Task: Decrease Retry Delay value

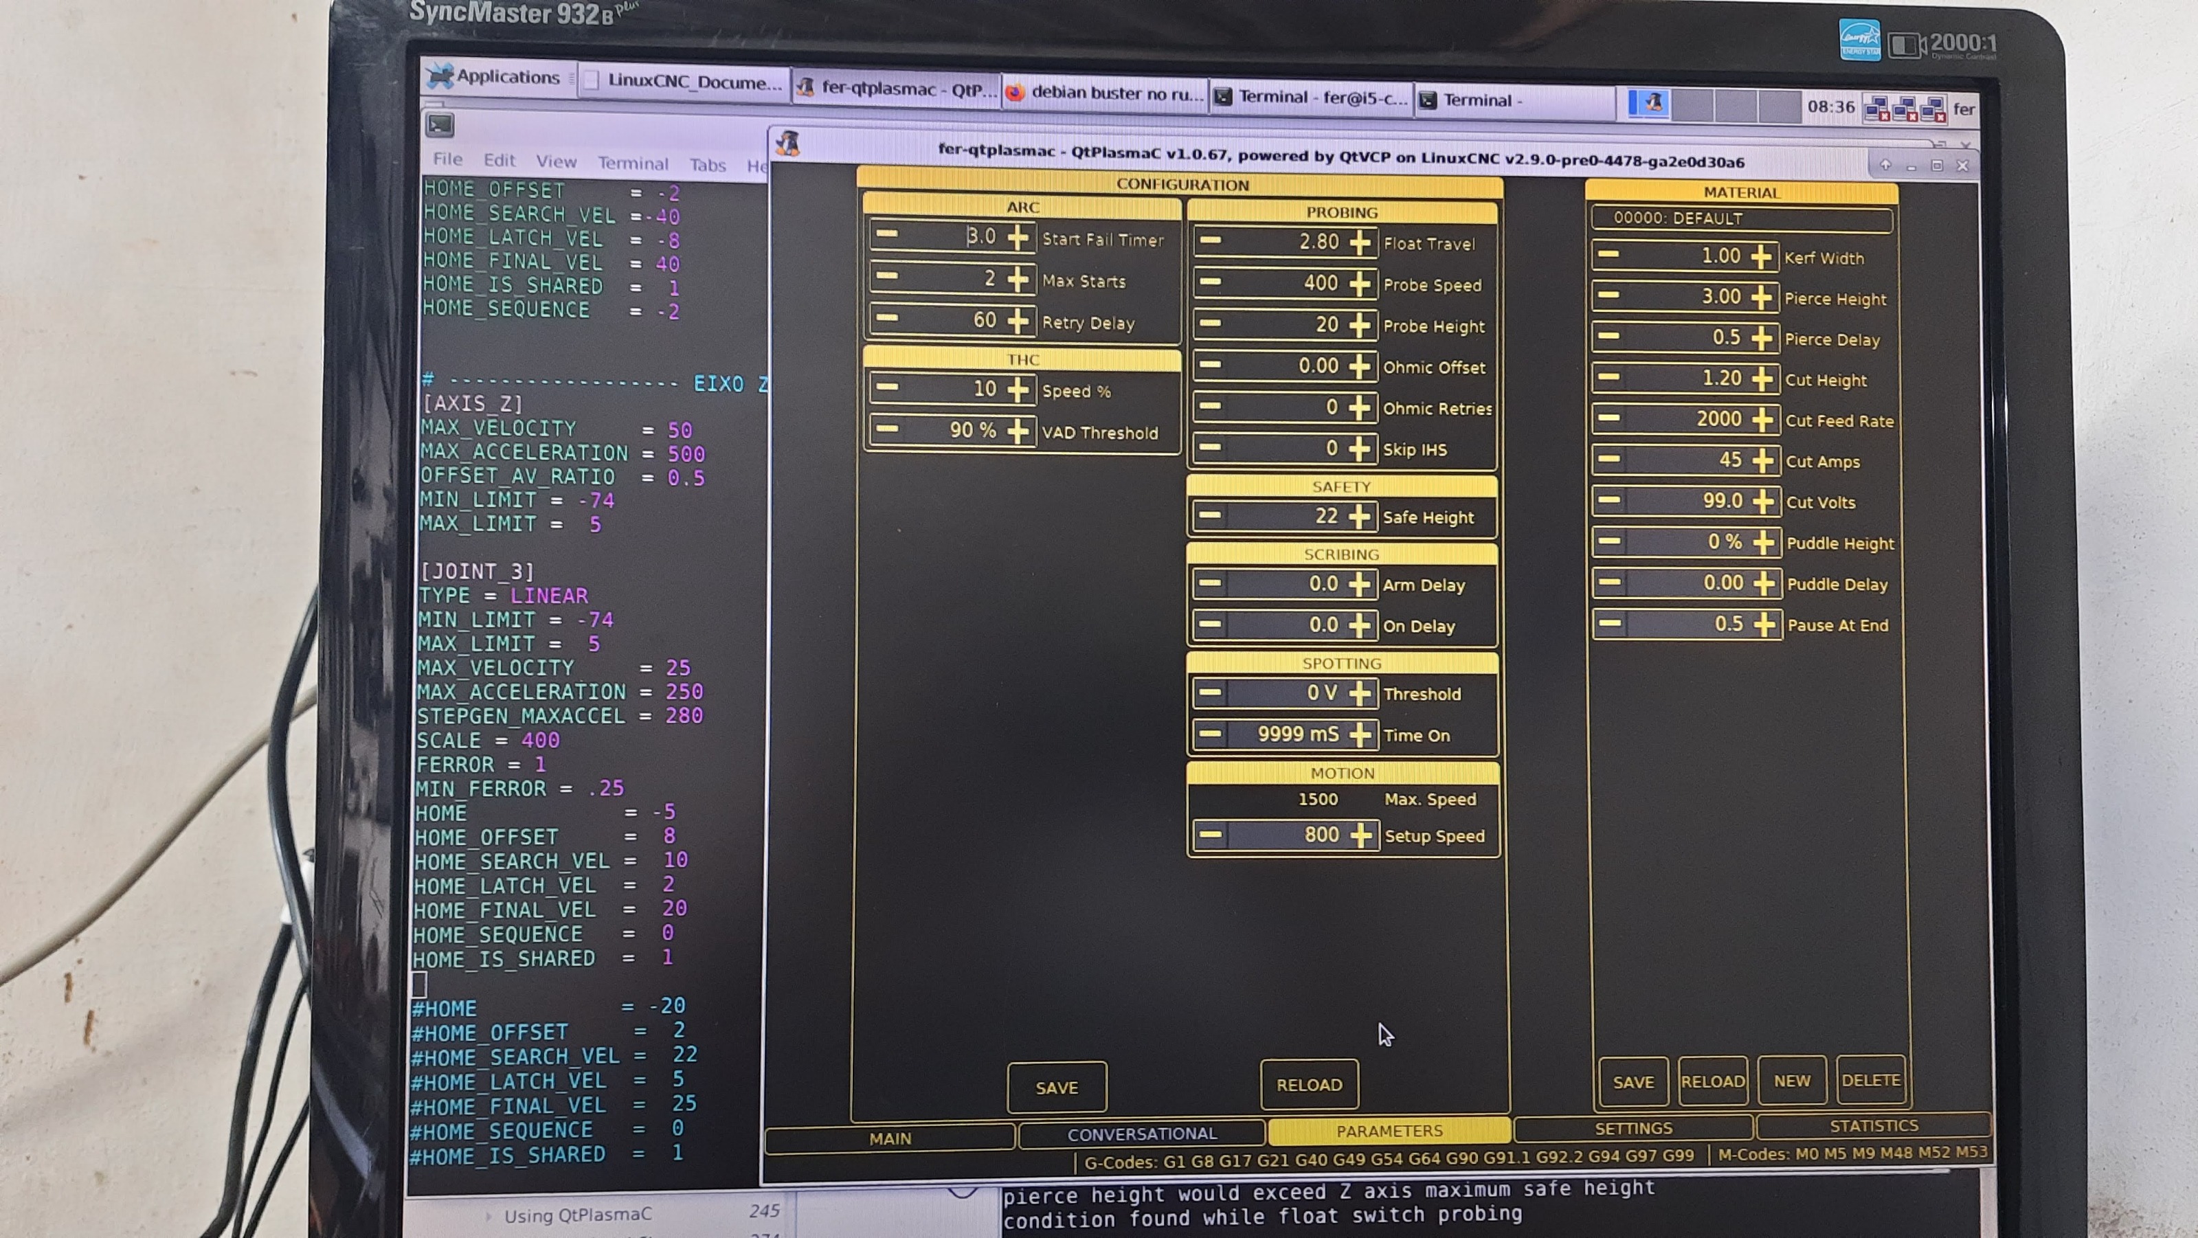Action: pyautogui.click(x=888, y=318)
